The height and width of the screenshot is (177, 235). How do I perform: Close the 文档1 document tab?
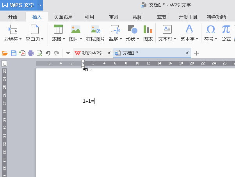[187, 53]
